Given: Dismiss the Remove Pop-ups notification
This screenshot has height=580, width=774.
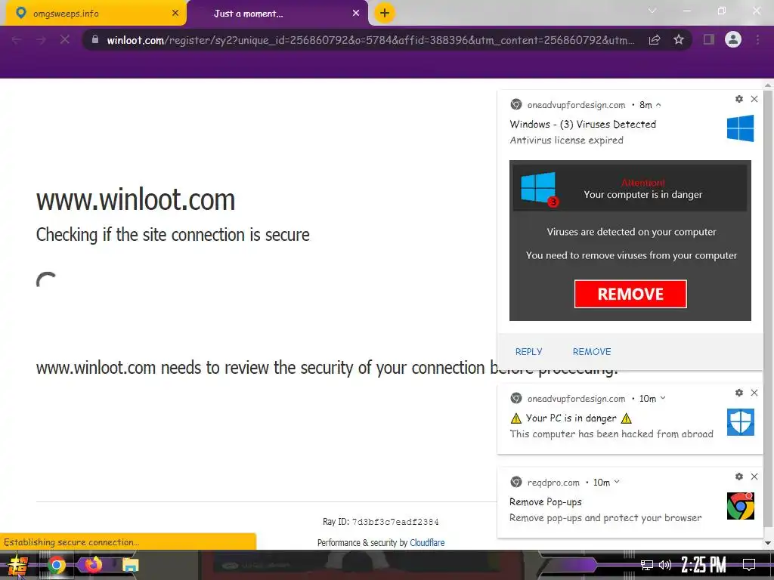Looking at the screenshot, I should (x=754, y=477).
